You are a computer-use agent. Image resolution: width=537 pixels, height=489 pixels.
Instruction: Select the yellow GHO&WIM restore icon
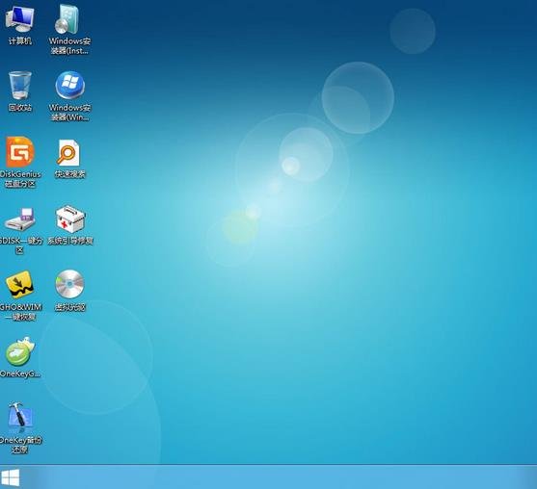click(19, 285)
